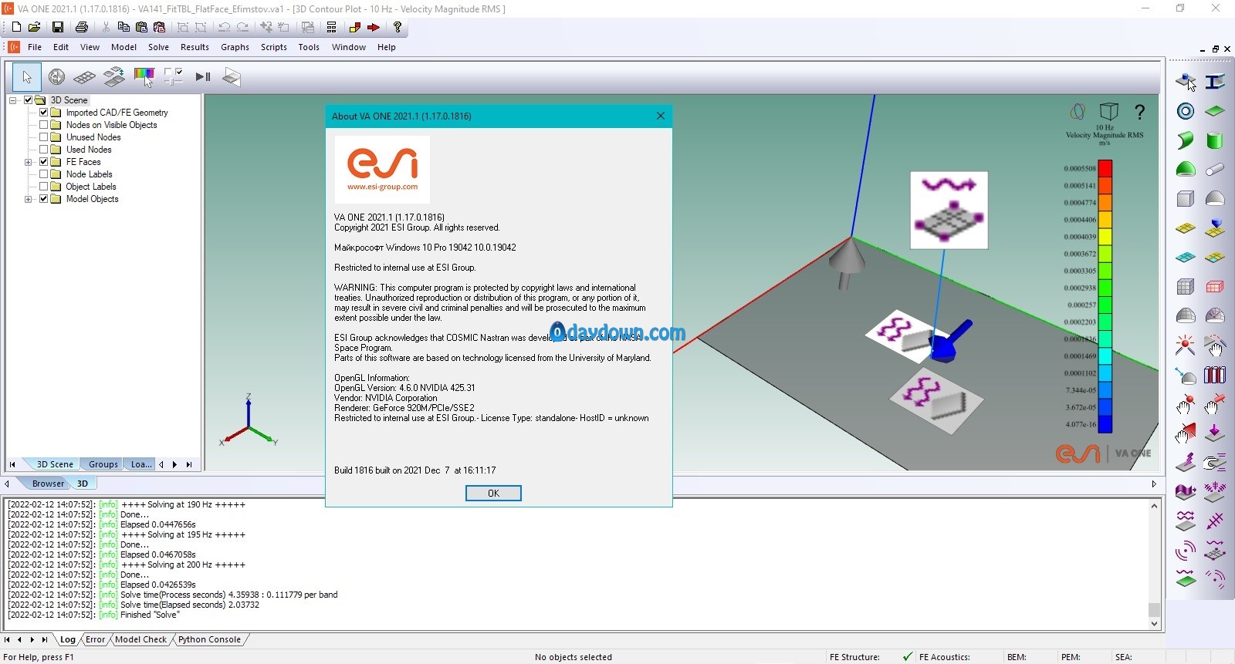
Task: Enable Node Labels checkbox
Action: (x=44, y=174)
